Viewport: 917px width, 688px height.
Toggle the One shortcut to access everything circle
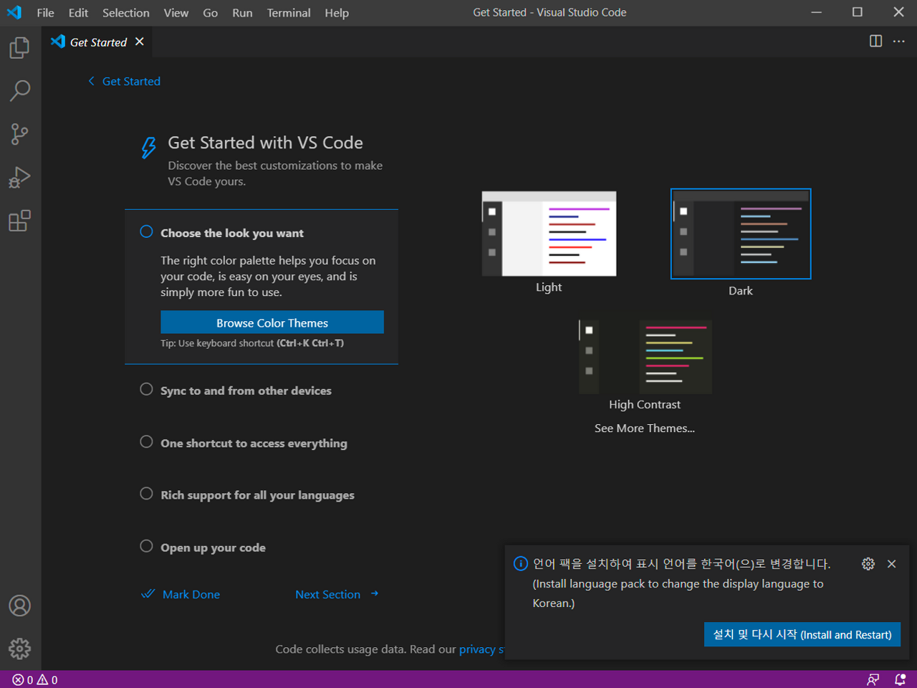[146, 441]
